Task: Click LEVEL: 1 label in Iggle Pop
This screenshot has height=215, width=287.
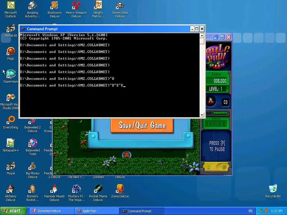Action: (x=216, y=89)
